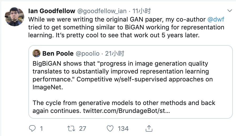Image resolution: width=236 pixels, height=136 pixels.
Task: Click the 21小时 quoted tweet timestamp
Action: (x=115, y=54)
